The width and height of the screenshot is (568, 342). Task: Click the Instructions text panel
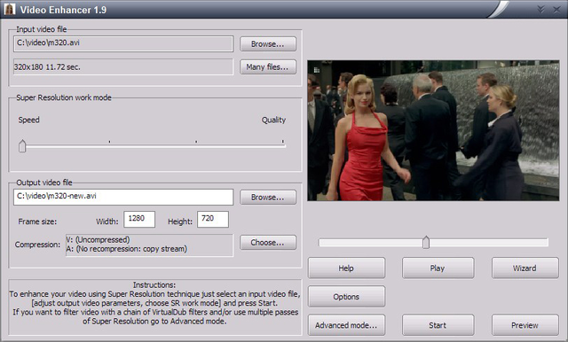pos(154,307)
